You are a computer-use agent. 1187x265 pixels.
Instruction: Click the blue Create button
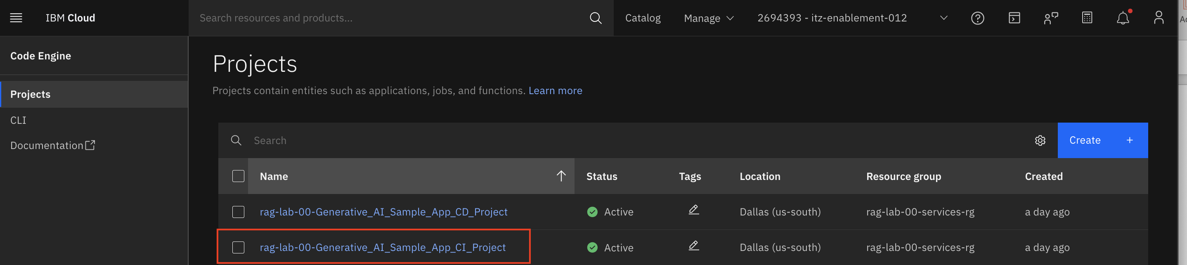tap(1102, 141)
